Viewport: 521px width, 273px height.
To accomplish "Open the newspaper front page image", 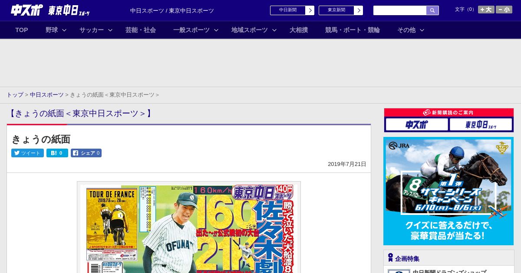I will (x=189, y=227).
